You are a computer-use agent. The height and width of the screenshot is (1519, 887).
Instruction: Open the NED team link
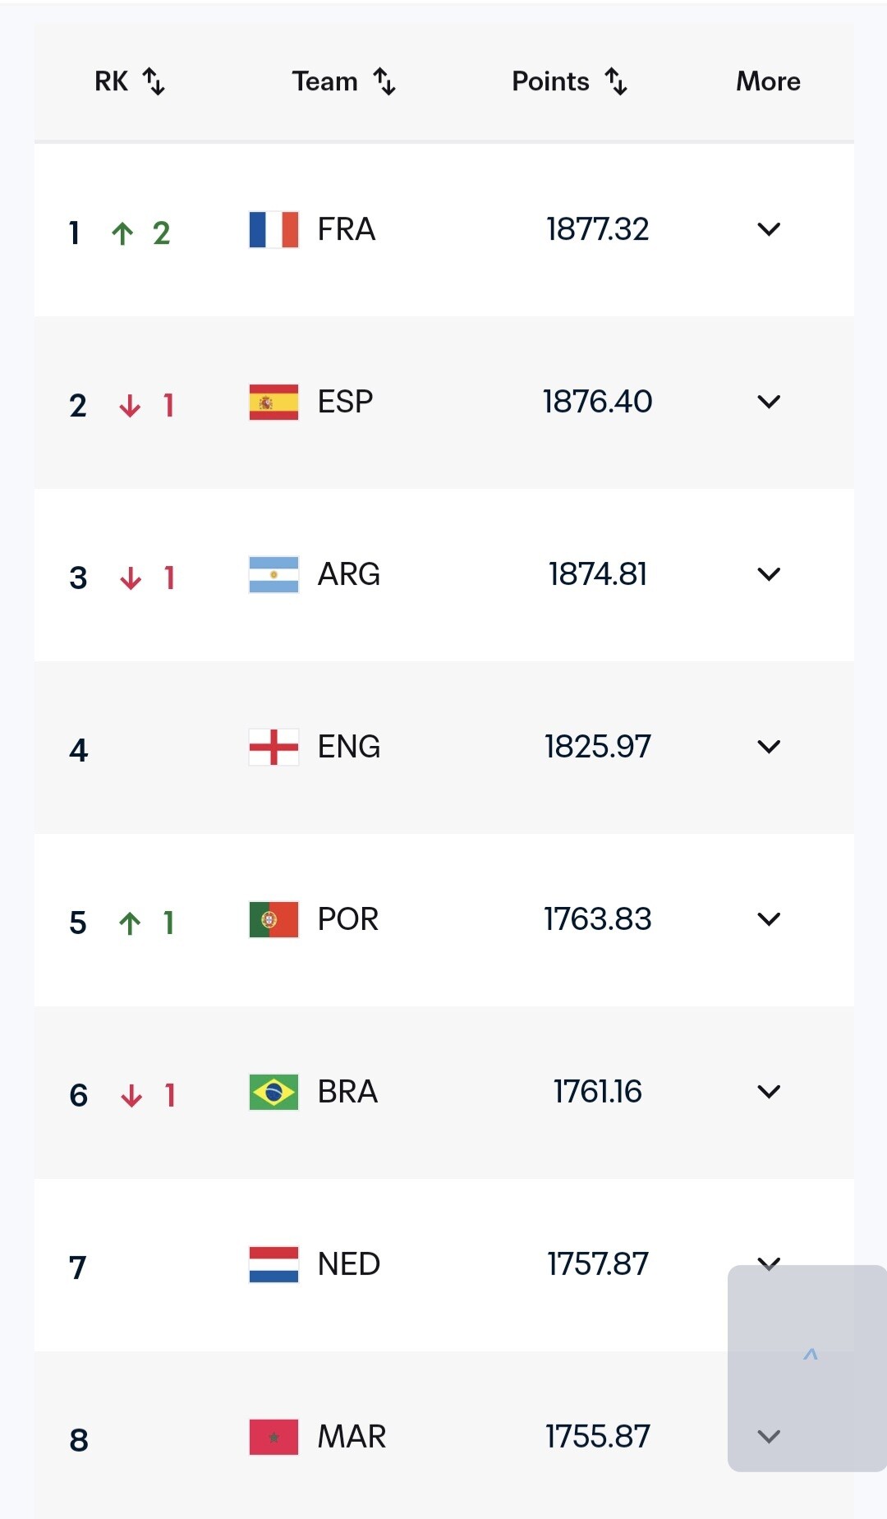click(348, 1264)
